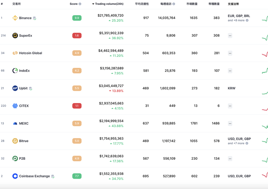Click info icon beside 每週造訪 header
The width and height of the screenshot is (268, 189).
tap(174, 4)
